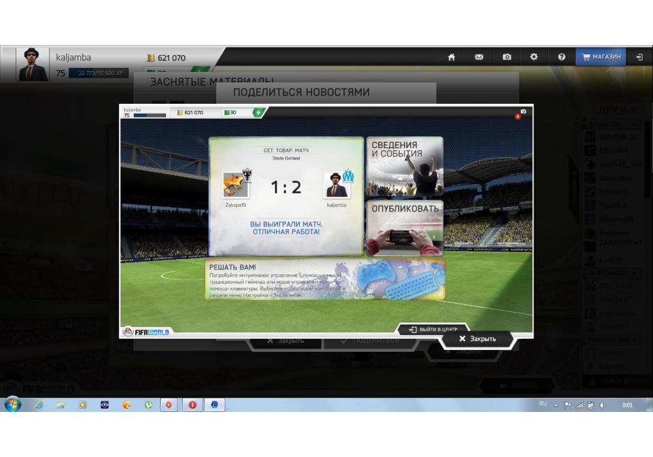Click the volume speaker icon in the tray
653x457 pixels.
coord(602,405)
